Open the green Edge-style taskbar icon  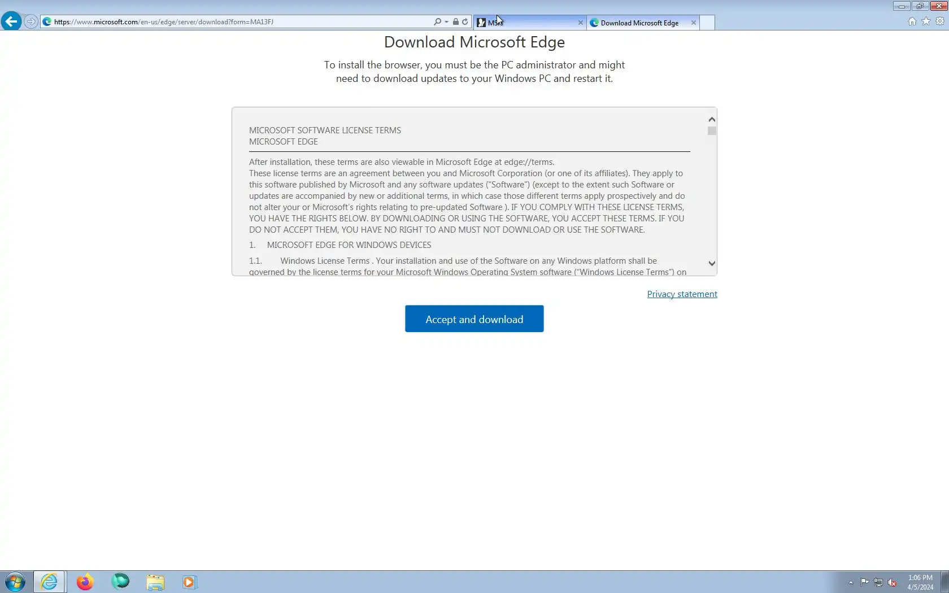coord(120,582)
